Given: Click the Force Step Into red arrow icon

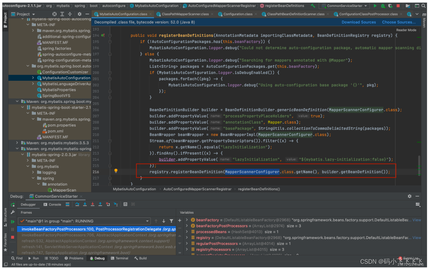Looking at the screenshot, I should [x=92, y=205].
